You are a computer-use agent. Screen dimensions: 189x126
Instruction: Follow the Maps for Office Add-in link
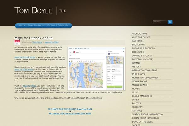(24, 69)
